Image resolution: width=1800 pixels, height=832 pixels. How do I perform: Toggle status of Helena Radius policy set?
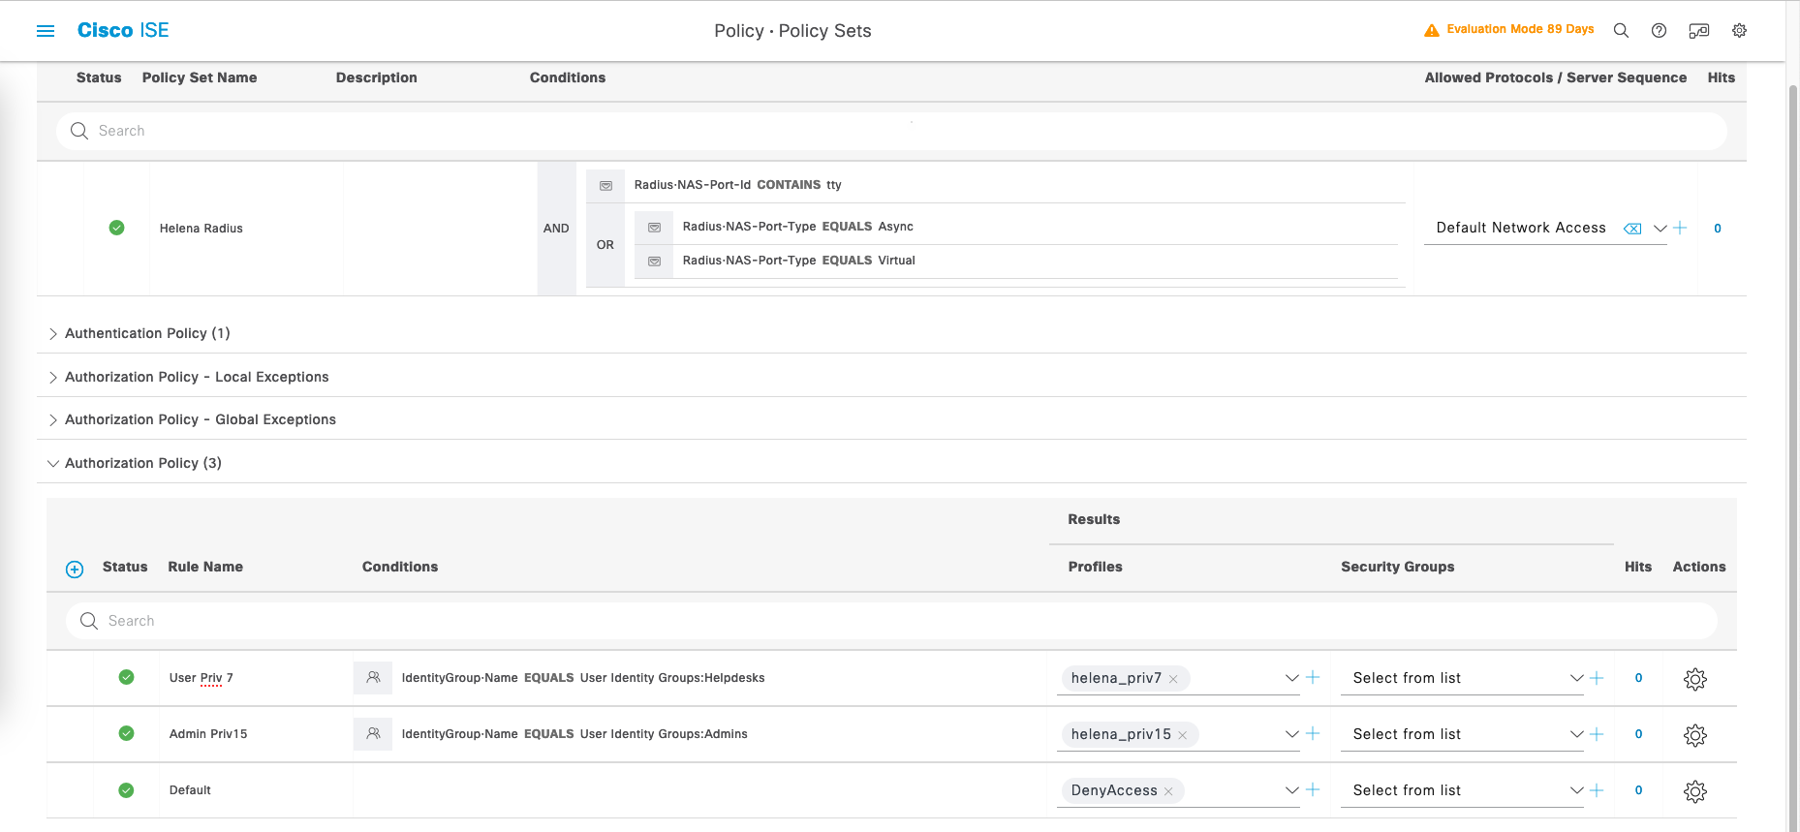(117, 229)
